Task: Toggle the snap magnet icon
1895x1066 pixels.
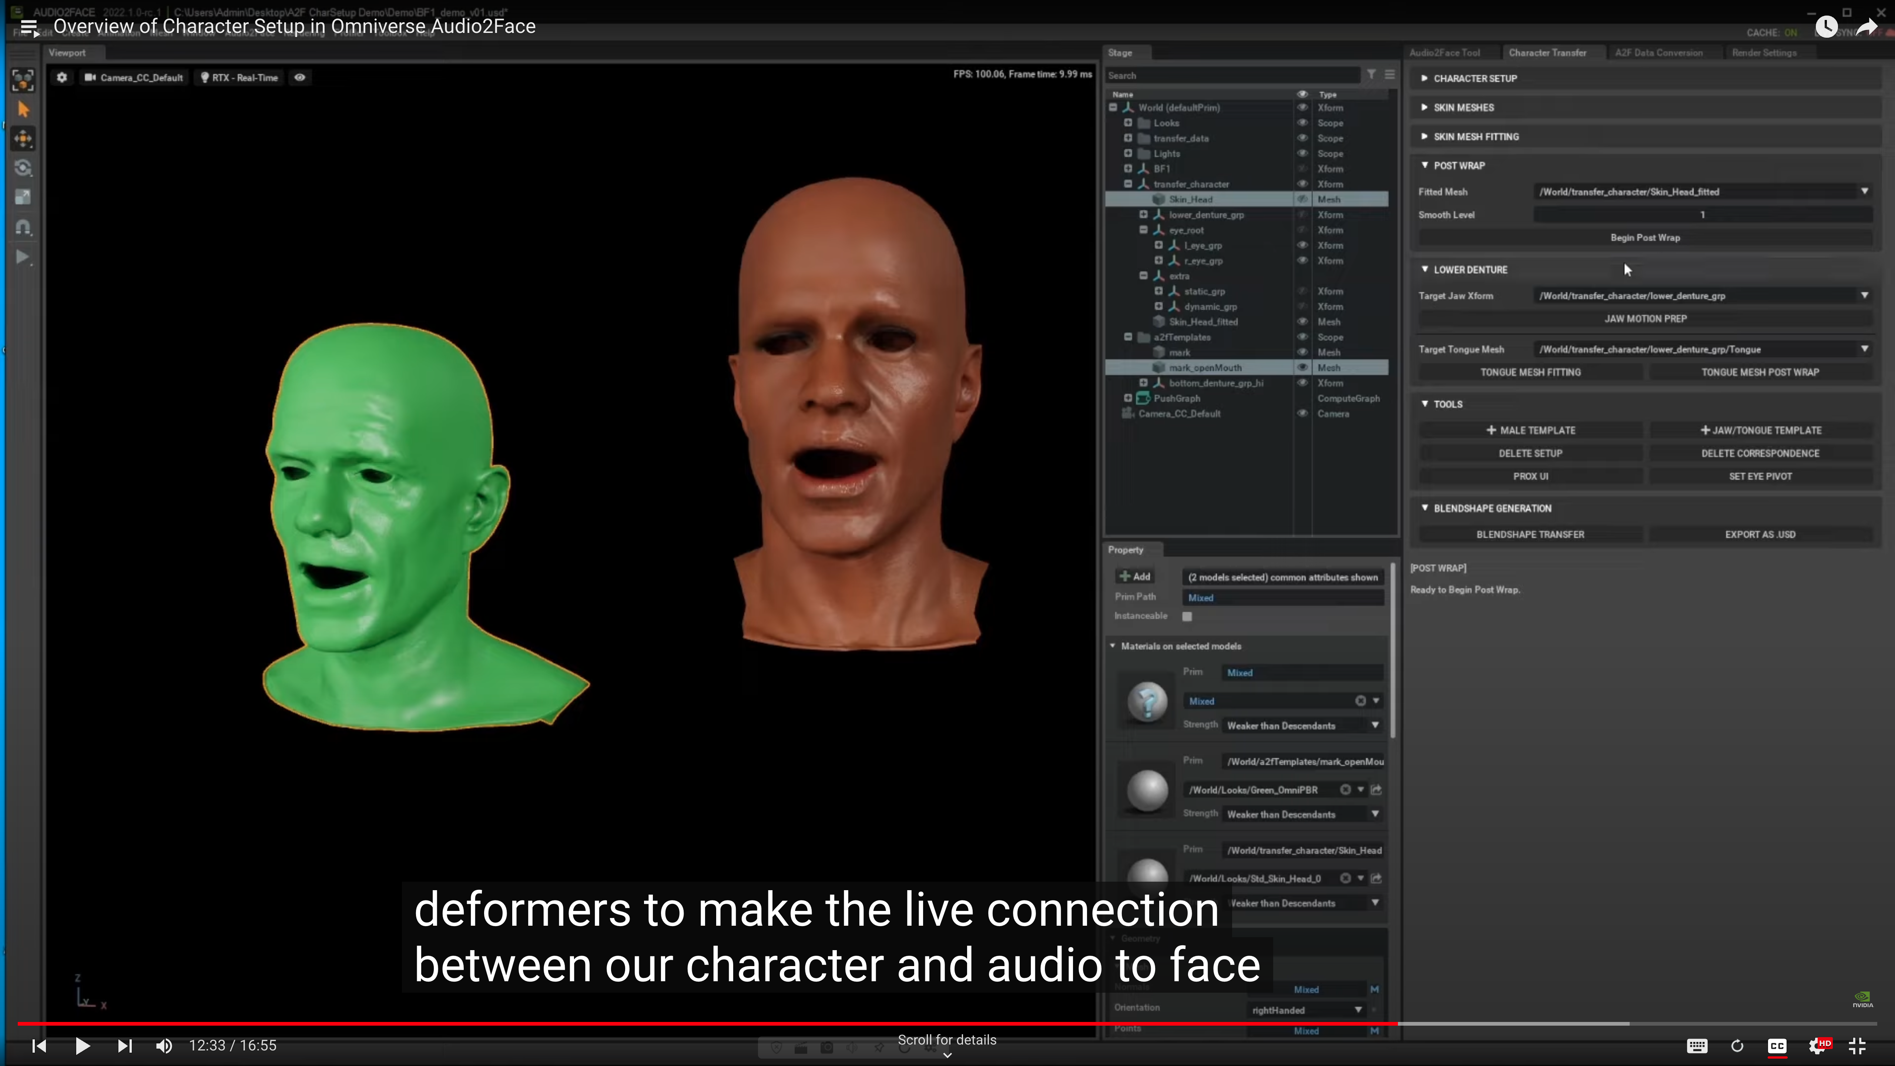Action: (23, 227)
